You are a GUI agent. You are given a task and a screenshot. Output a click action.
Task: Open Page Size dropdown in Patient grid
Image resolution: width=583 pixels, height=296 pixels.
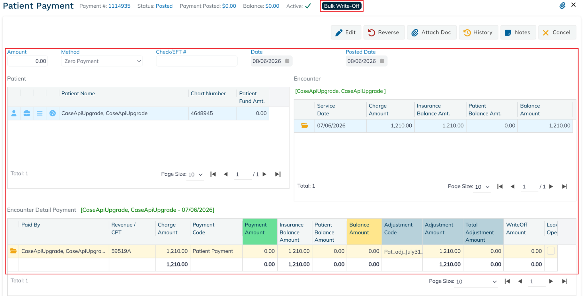tap(195, 174)
